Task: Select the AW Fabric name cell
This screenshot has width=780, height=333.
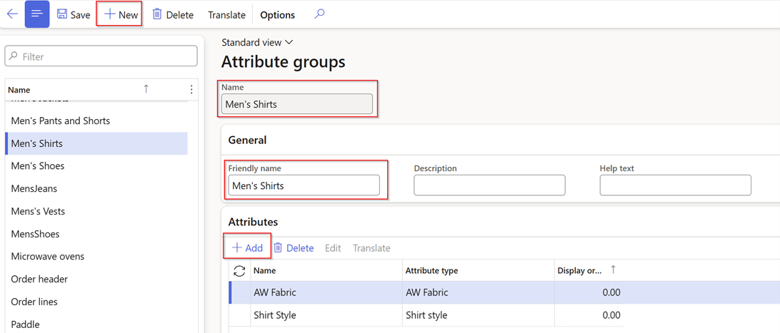Action: (x=326, y=293)
